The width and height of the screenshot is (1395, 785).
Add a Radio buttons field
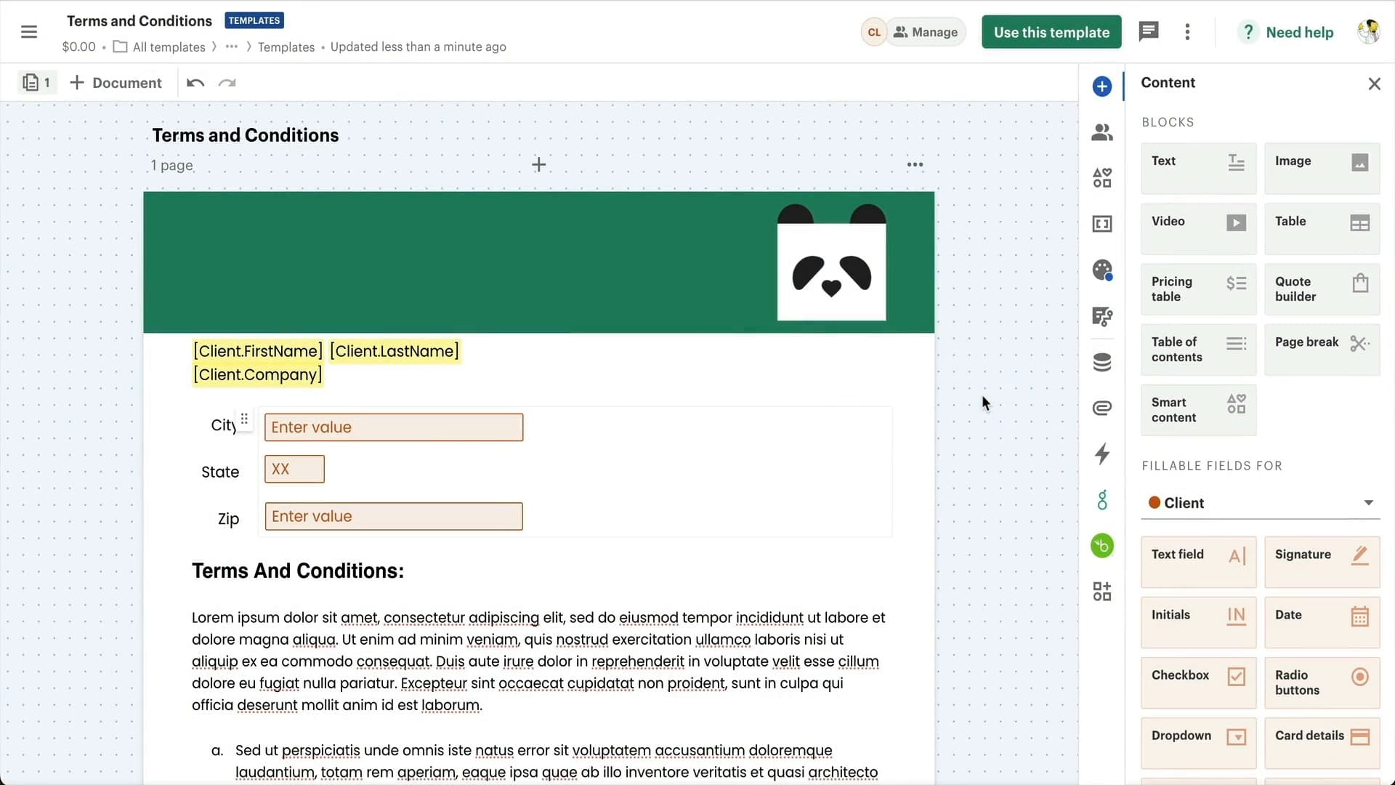(1322, 683)
